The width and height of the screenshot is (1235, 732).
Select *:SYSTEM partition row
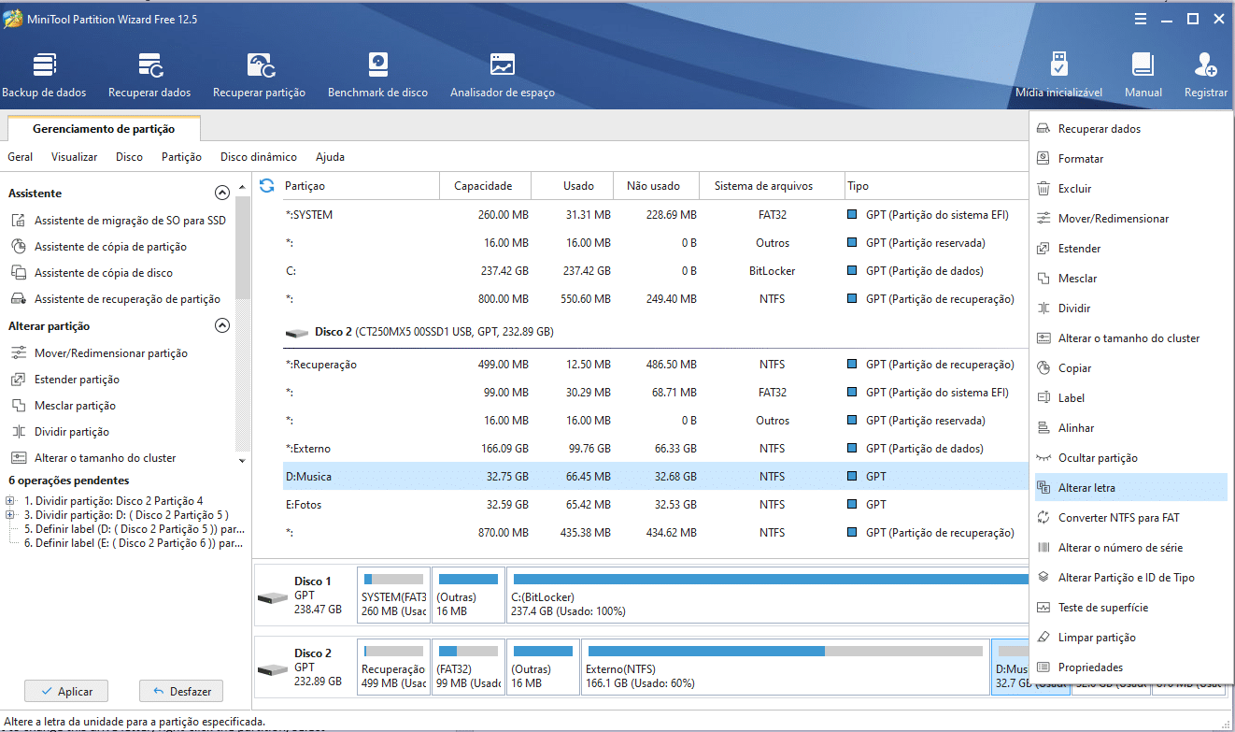[x=655, y=215]
